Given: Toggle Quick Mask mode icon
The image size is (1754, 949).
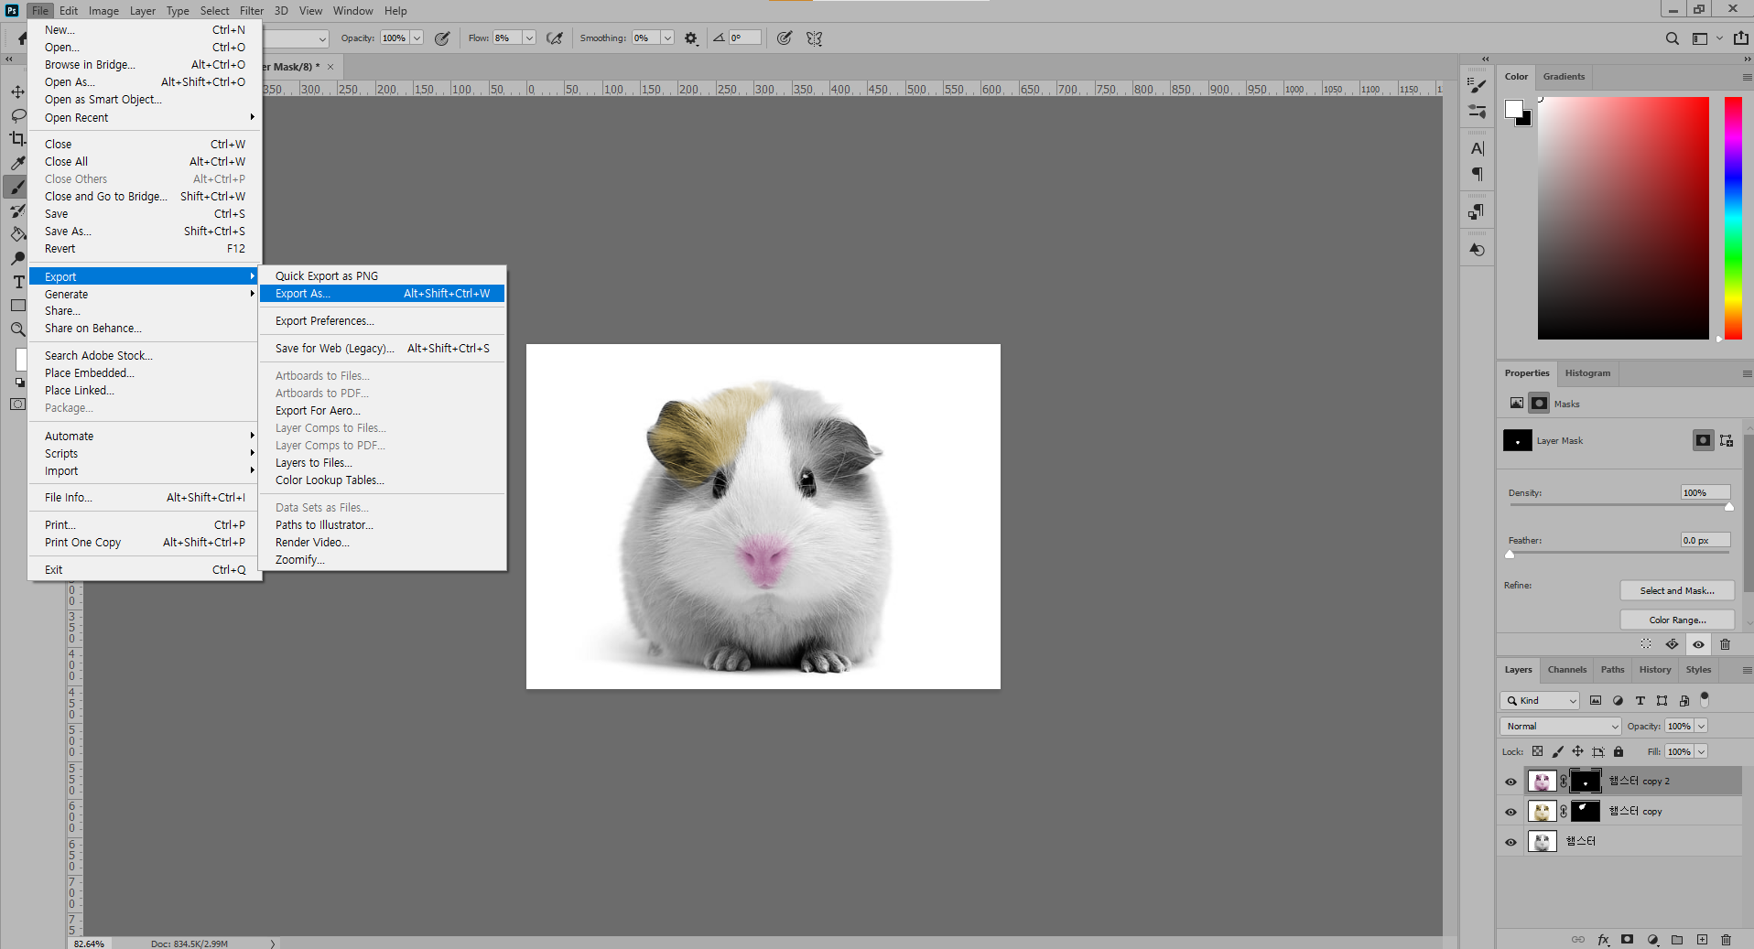Looking at the screenshot, I should tap(17, 404).
